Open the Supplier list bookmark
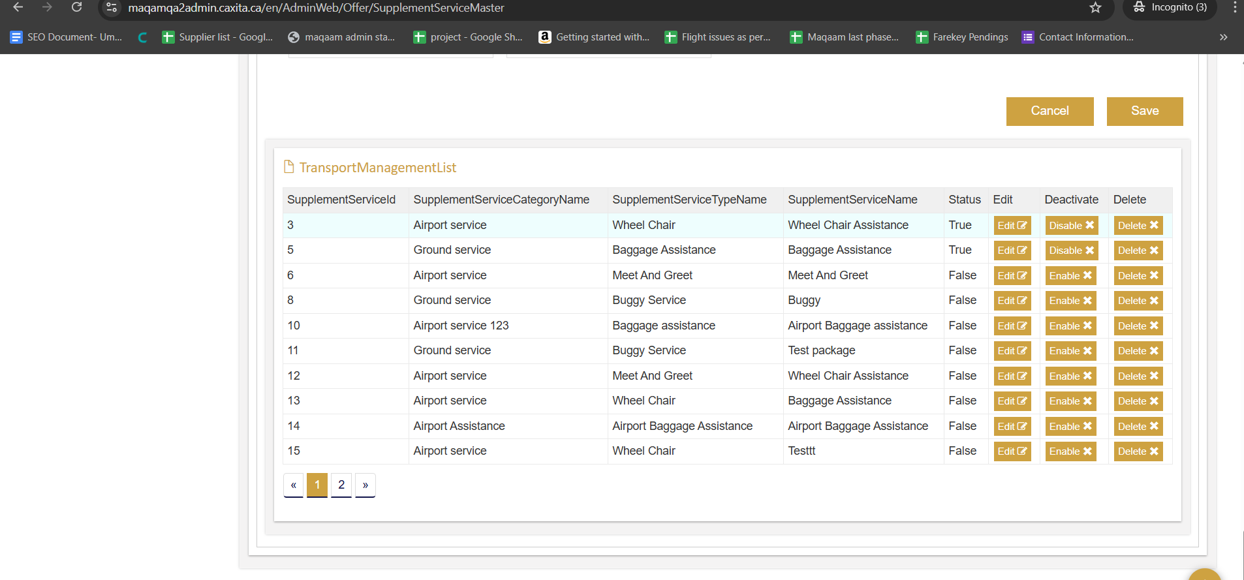This screenshot has height=580, width=1244. pyautogui.click(x=217, y=37)
